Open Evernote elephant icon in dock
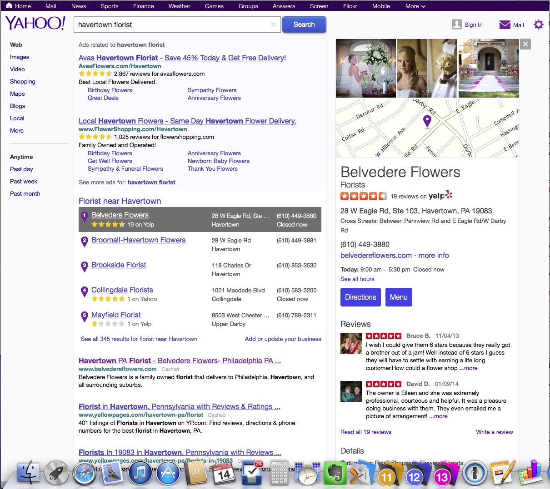The image size is (550, 489). coord(335,473)
